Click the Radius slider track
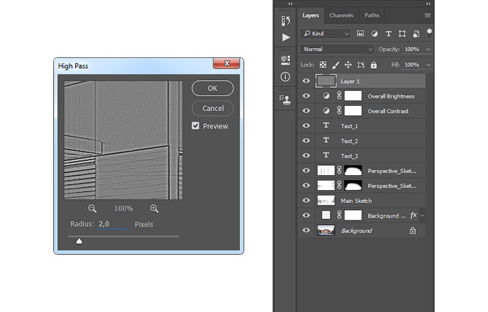Screen dimensions: 488x312 [x=124, y=237]
